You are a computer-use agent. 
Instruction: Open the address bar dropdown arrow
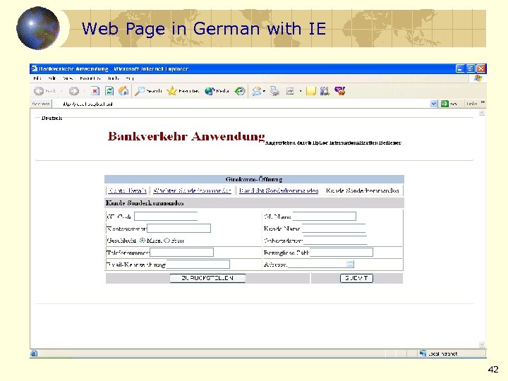point(434,104)
